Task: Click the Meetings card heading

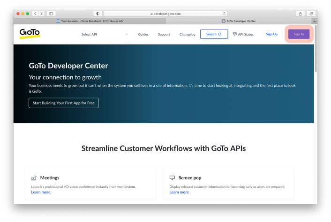Action: pyautogui.click(x=50, y=178)
